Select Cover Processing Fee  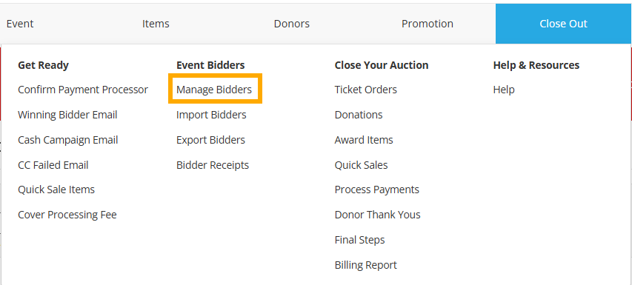point(67,215)
